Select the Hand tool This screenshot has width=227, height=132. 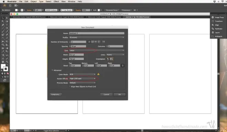point(3,62)
